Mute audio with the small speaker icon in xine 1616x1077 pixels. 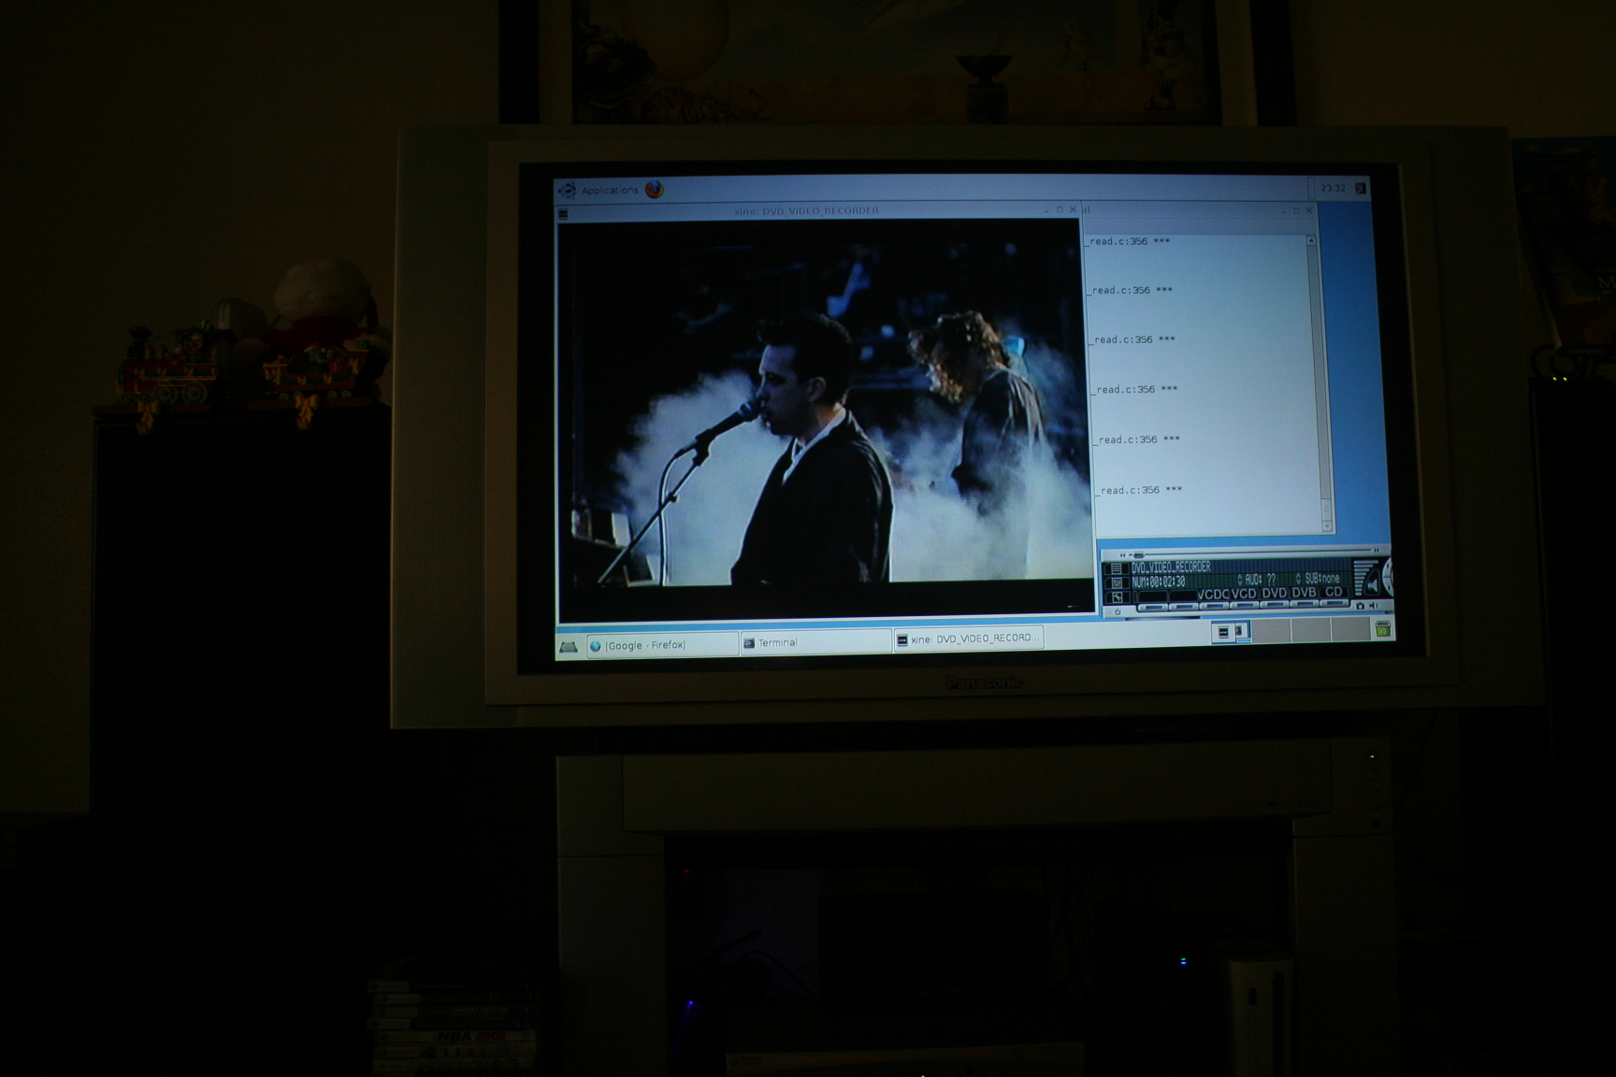tap(1374, 606)
